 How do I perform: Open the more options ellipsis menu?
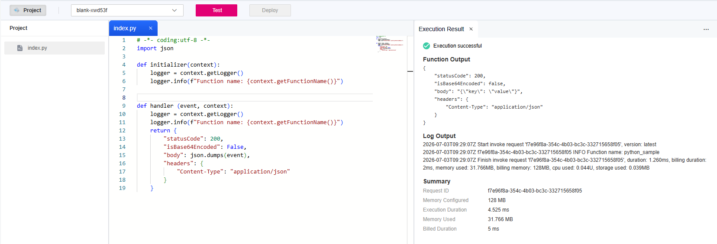point(706,29)
